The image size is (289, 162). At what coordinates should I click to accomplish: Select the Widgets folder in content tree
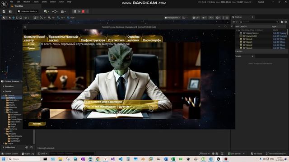[12, 134]
